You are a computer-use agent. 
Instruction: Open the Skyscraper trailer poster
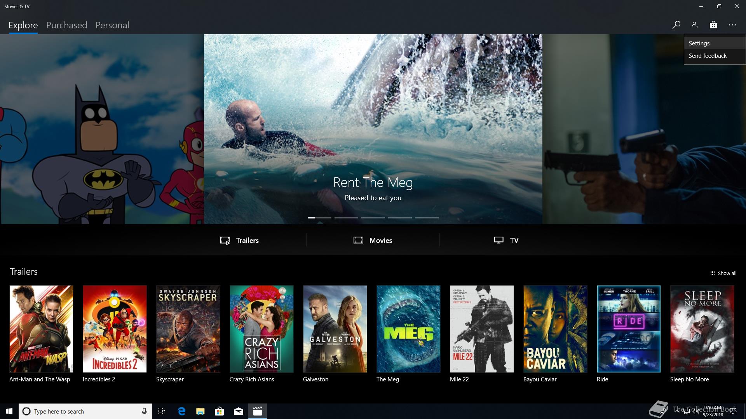[x=188, y=329]
